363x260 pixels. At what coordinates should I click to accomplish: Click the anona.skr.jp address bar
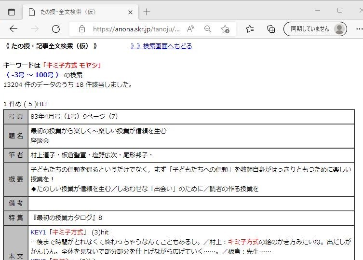pos(136,29)
